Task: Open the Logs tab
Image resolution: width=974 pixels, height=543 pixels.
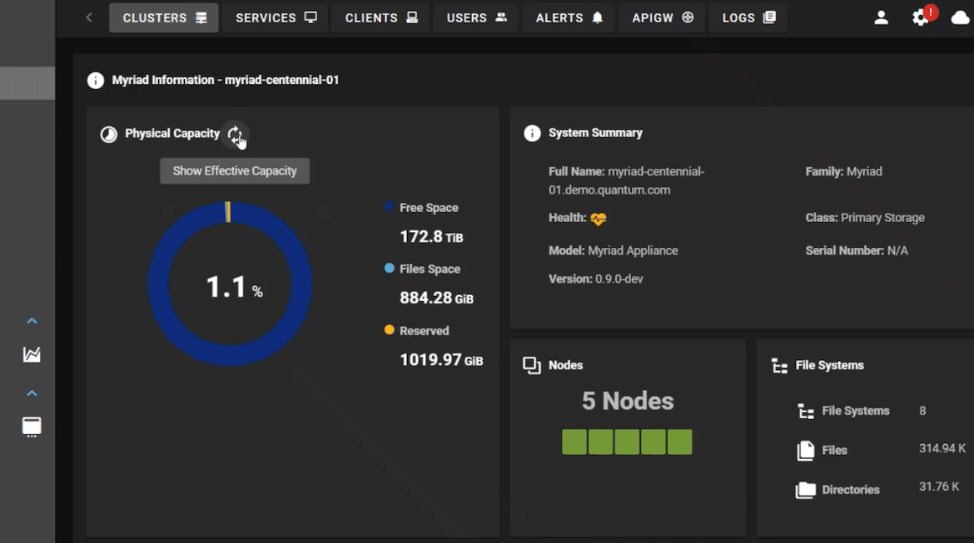Action: pyautogui.click(x=748, y=18)
